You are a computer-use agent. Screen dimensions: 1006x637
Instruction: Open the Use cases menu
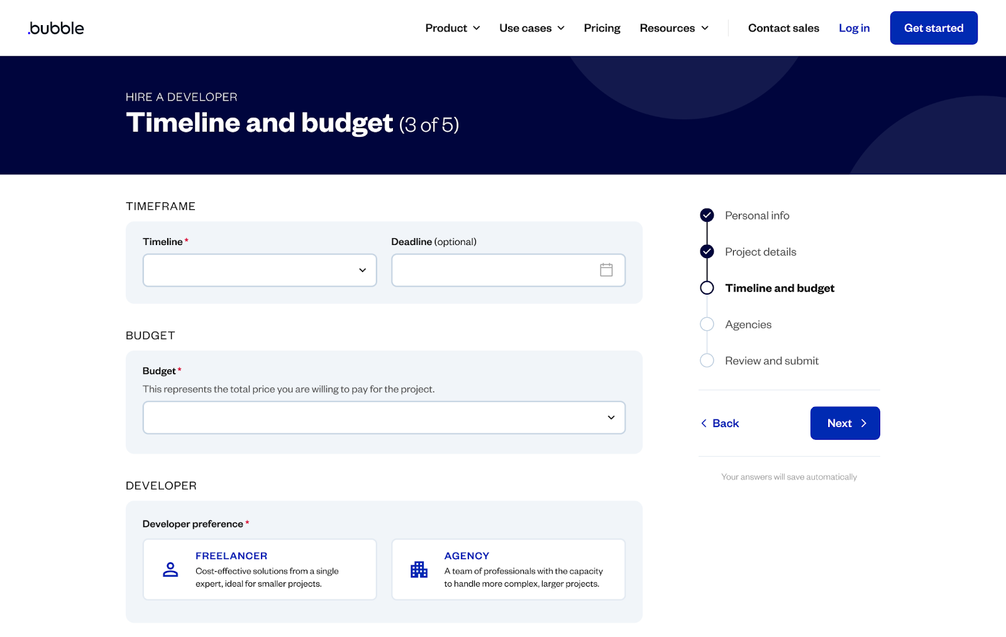pyautogui.click(x=531, y=28)
